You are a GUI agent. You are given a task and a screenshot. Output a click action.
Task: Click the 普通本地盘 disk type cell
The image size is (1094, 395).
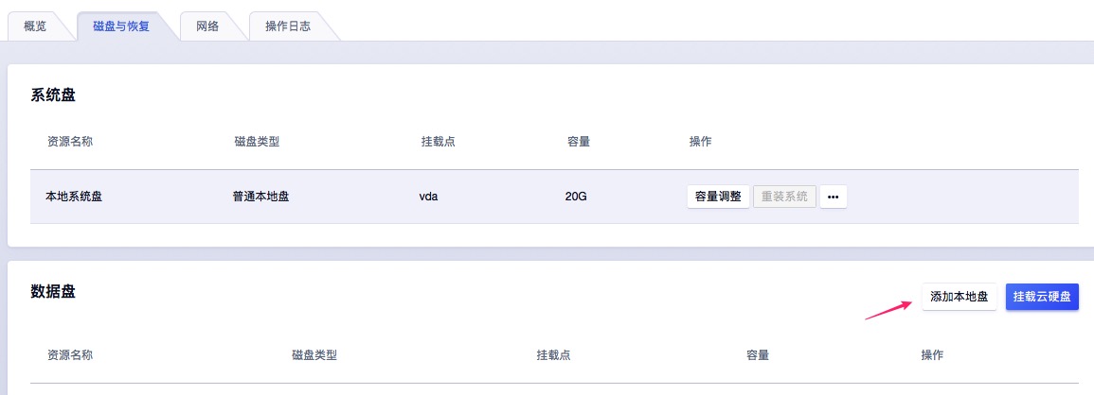click(260, 197)
